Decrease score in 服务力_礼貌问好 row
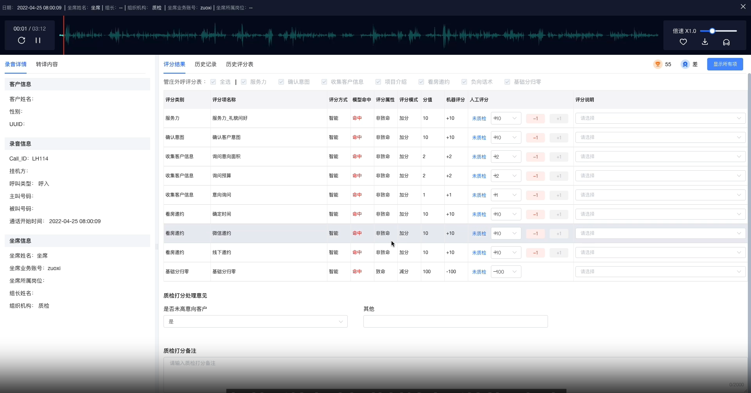 535,119
